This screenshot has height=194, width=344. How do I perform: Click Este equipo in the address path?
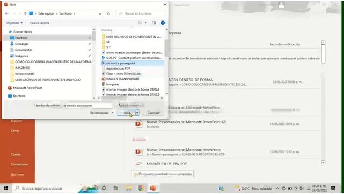46,13
